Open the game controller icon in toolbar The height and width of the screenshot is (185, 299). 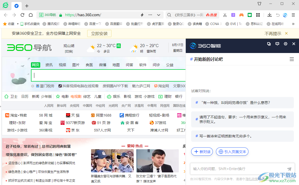(x=241, y=15)
